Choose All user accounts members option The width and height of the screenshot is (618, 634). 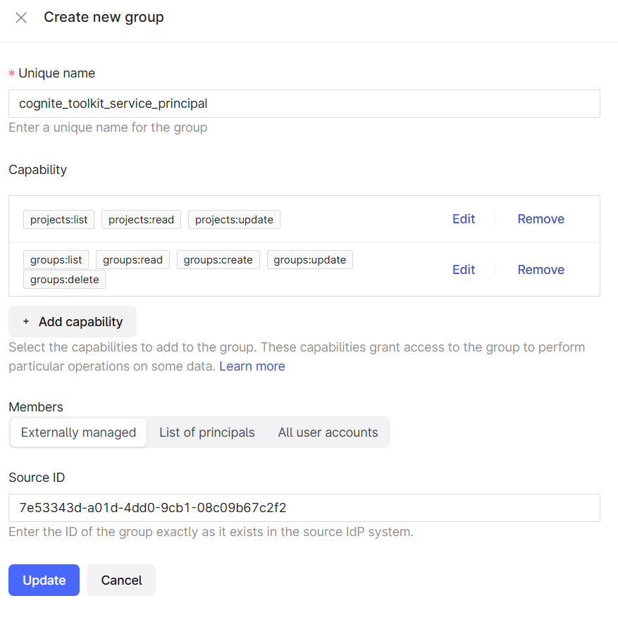pyautogui.click(x=328, y=433)
